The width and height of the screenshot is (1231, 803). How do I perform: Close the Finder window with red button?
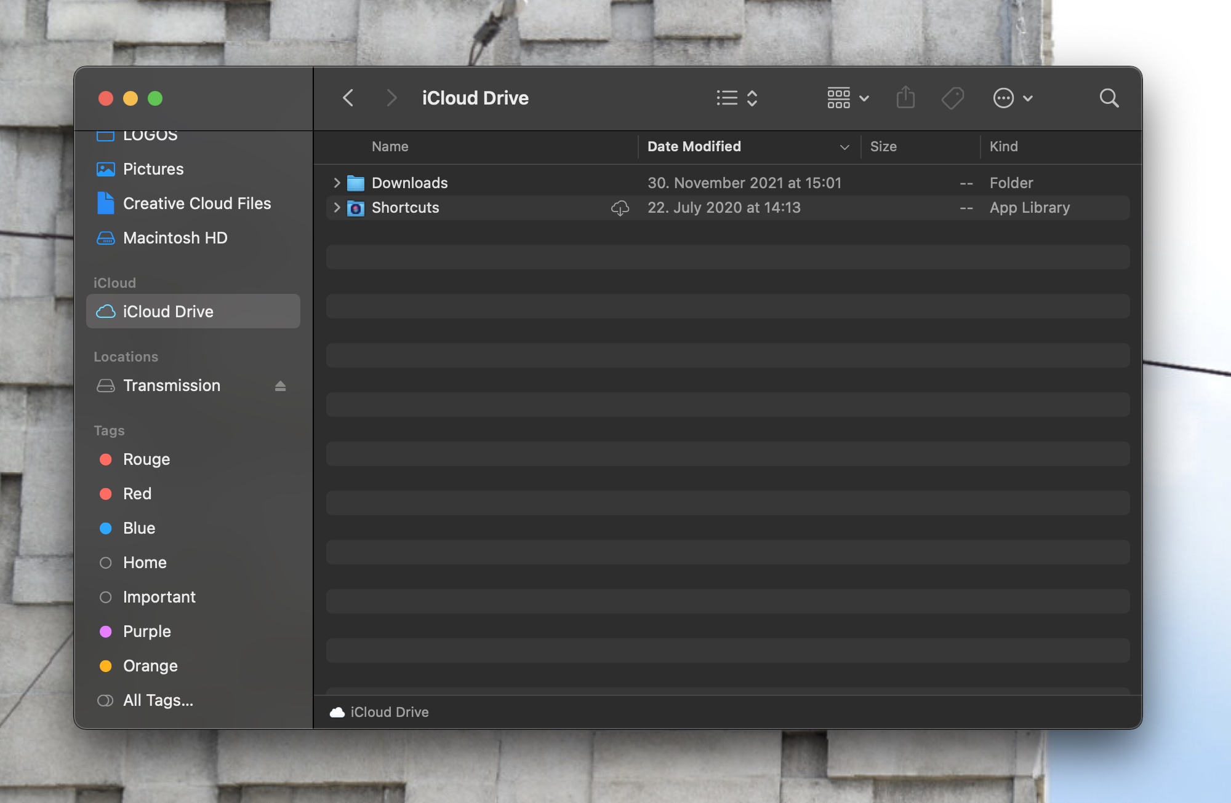pyautogui.click(x=106, y=98)
